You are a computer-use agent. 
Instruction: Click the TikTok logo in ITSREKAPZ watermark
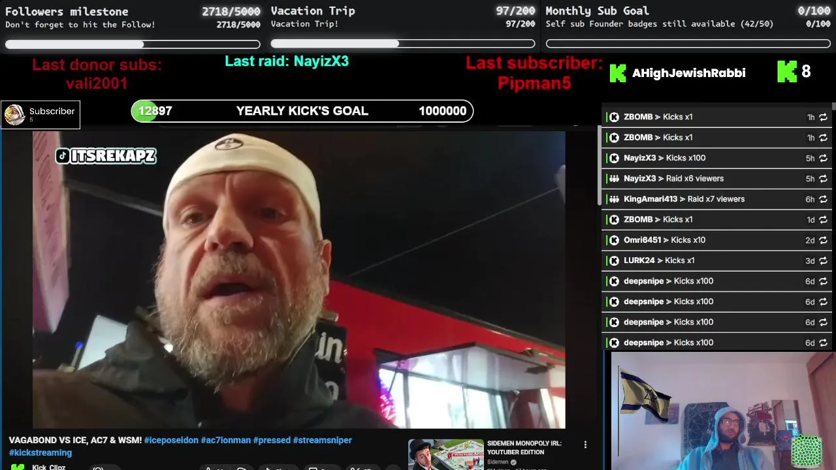point(63,155)
